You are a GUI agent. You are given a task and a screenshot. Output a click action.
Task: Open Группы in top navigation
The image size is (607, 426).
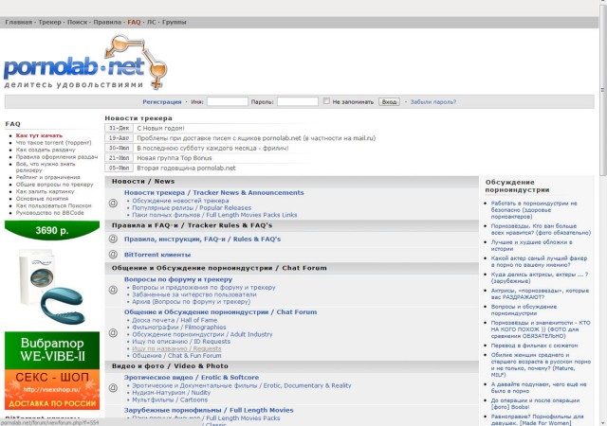(174, 22)
